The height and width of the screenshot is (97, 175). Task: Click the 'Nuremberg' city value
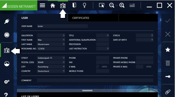43,67
